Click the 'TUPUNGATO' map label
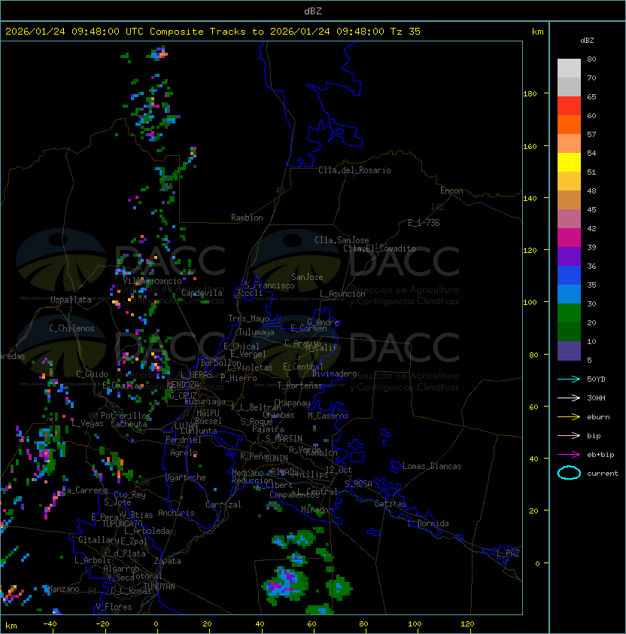 pyautogui.click(x=122, y=523)
